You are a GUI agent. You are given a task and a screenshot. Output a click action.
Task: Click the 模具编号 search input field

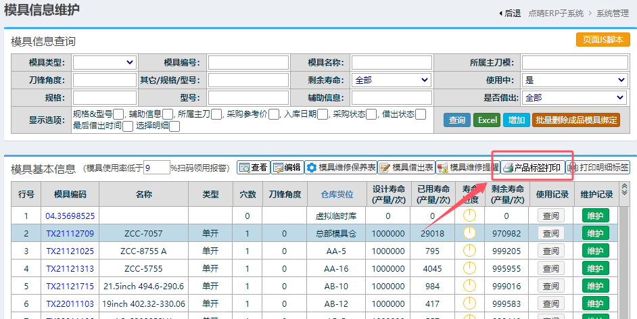(249, 62)
